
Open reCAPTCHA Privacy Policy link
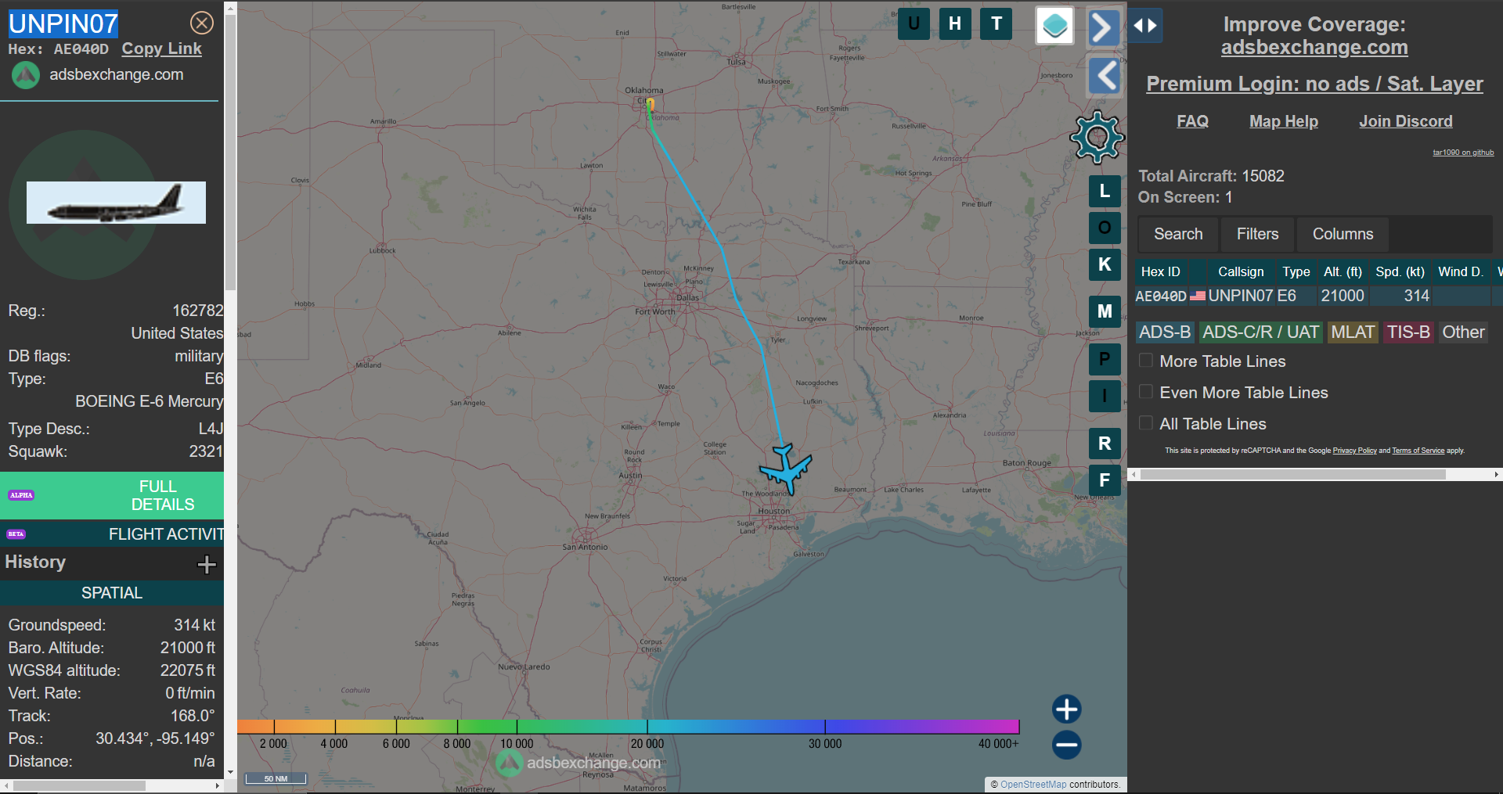coord(1354,451)
